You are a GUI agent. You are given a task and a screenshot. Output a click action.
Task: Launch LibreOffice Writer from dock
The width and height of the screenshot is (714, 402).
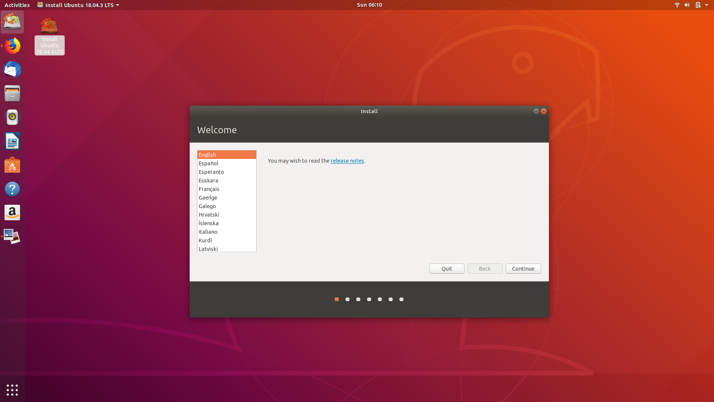pos(12,141)
